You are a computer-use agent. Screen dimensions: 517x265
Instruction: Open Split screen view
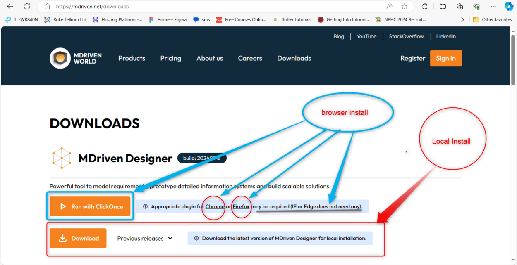click(x=443, y=7)
